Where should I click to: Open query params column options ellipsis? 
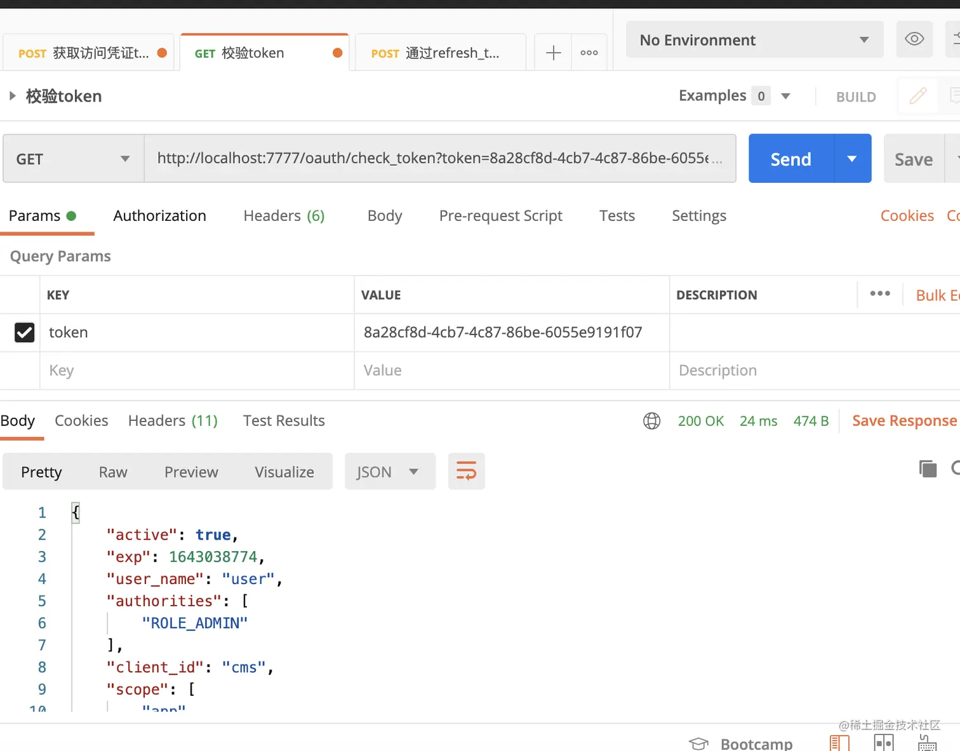(x=879, y=294)
